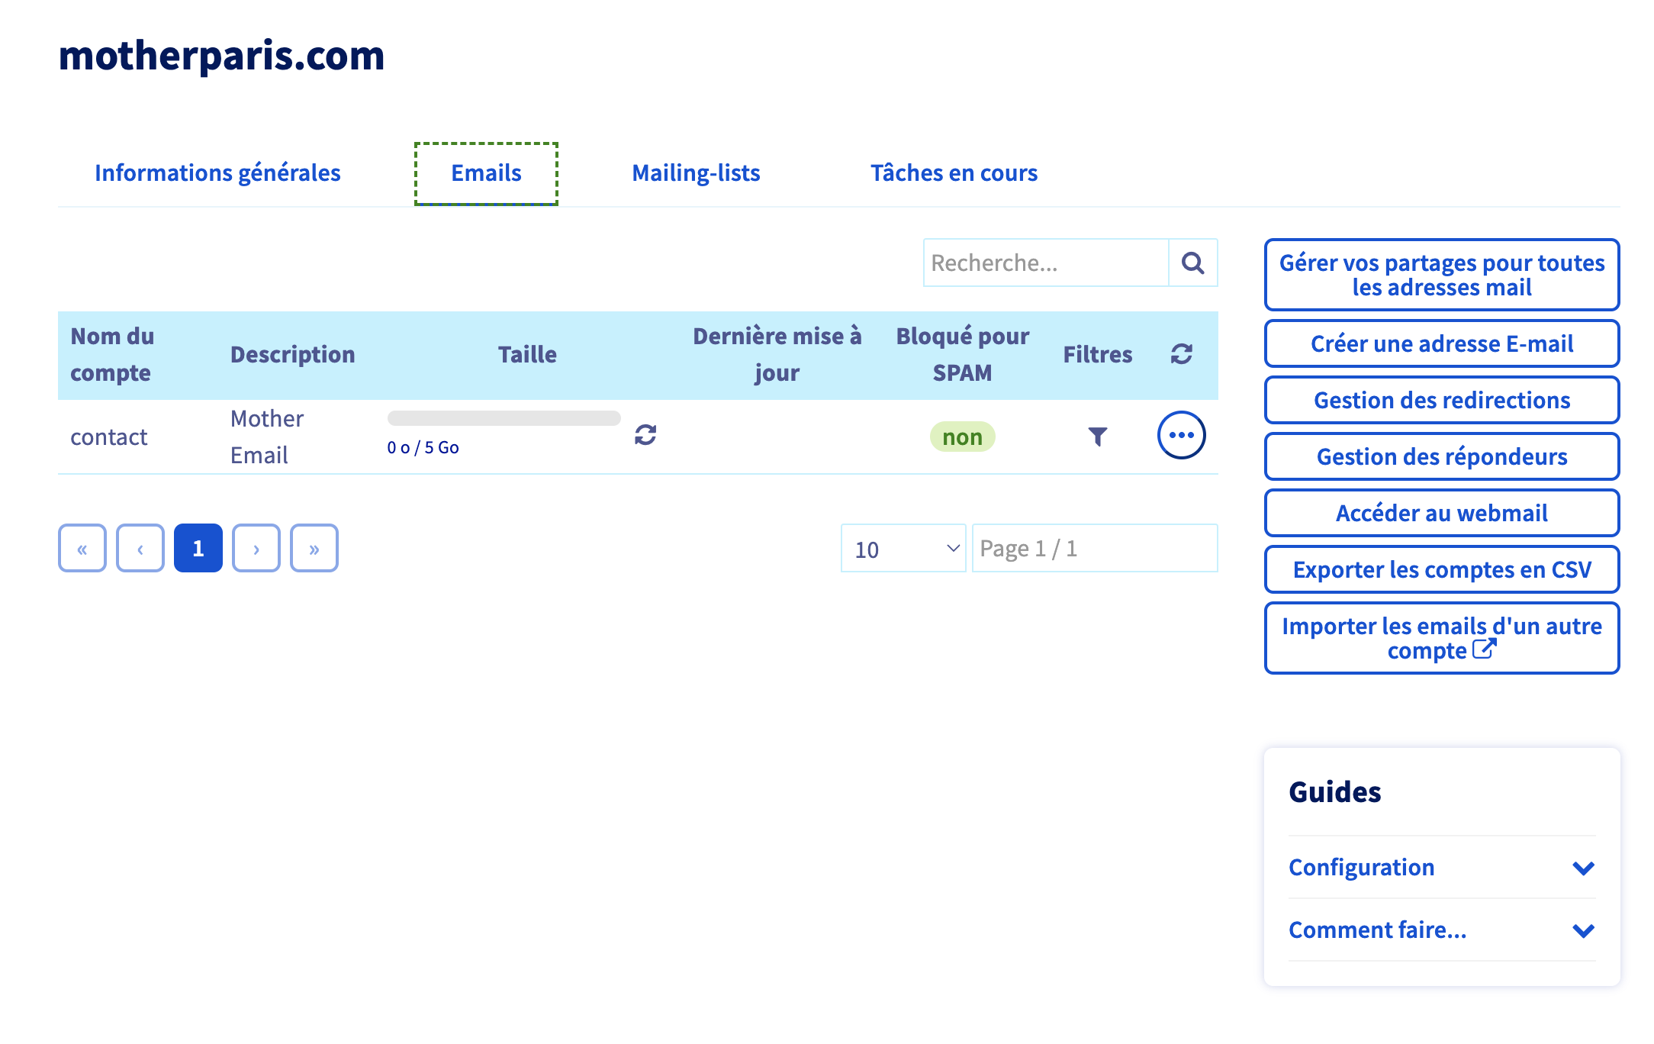
Task: Focus the Recherche search field
Action: [x=1045, y=263]
